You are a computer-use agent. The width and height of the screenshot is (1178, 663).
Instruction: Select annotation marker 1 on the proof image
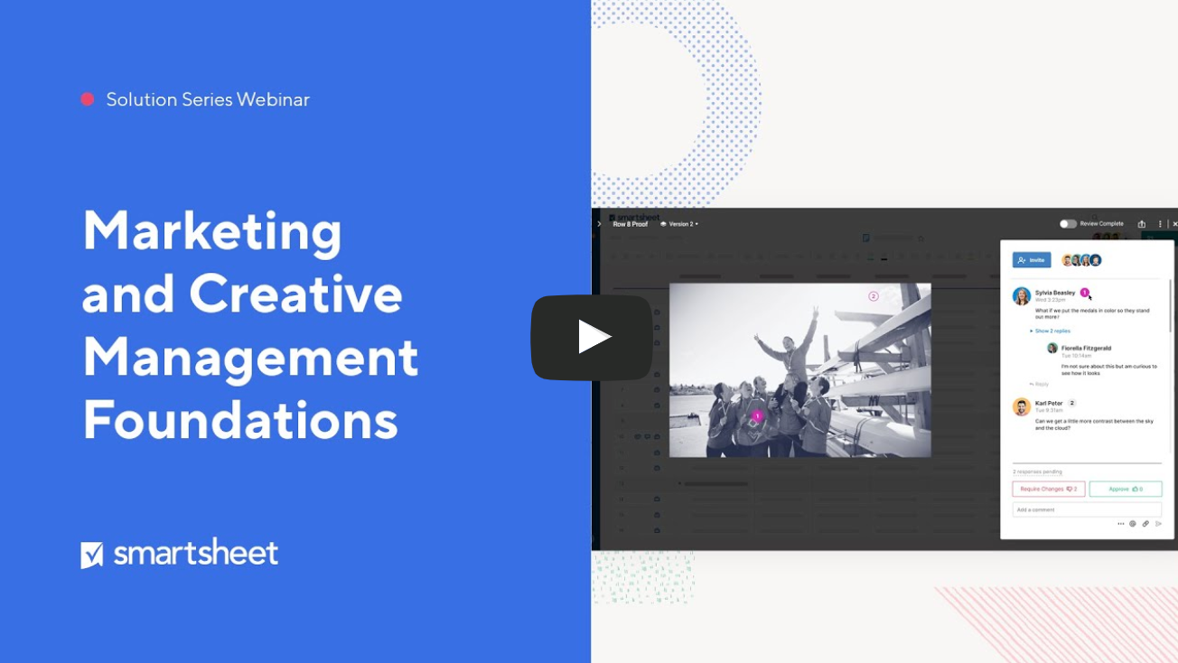point(757,416)
